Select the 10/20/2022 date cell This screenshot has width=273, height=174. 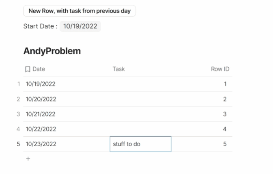tap(41, 99)
